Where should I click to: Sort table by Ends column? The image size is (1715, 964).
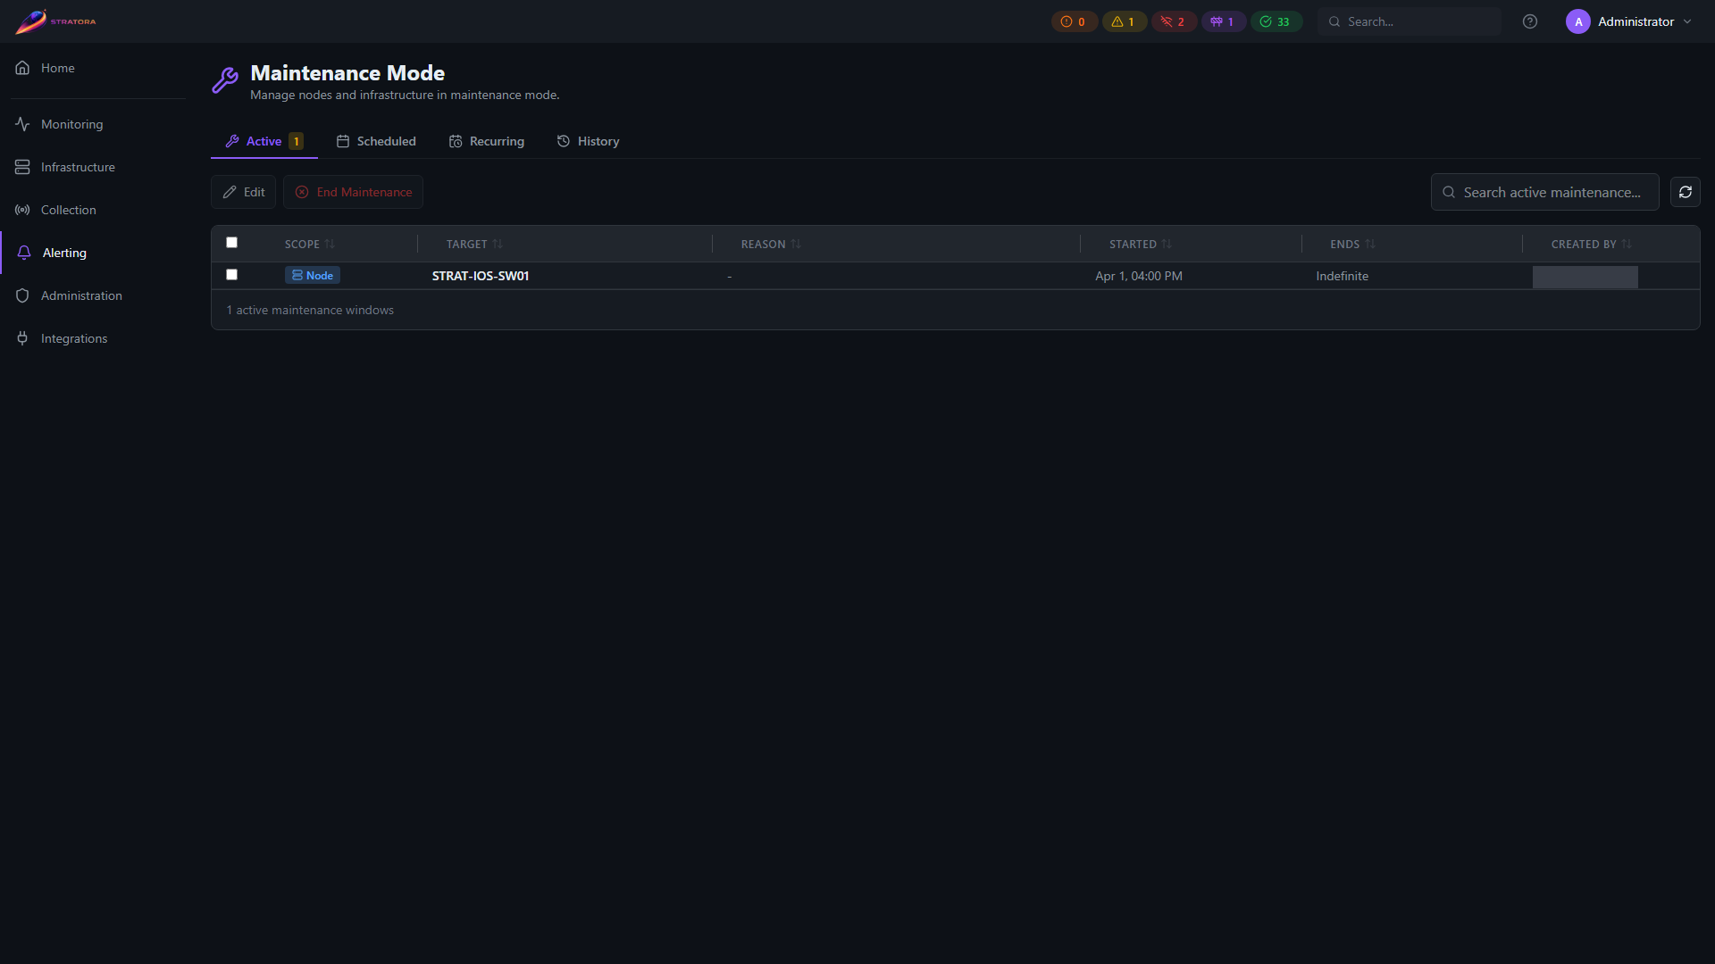tap(1352, 244)
